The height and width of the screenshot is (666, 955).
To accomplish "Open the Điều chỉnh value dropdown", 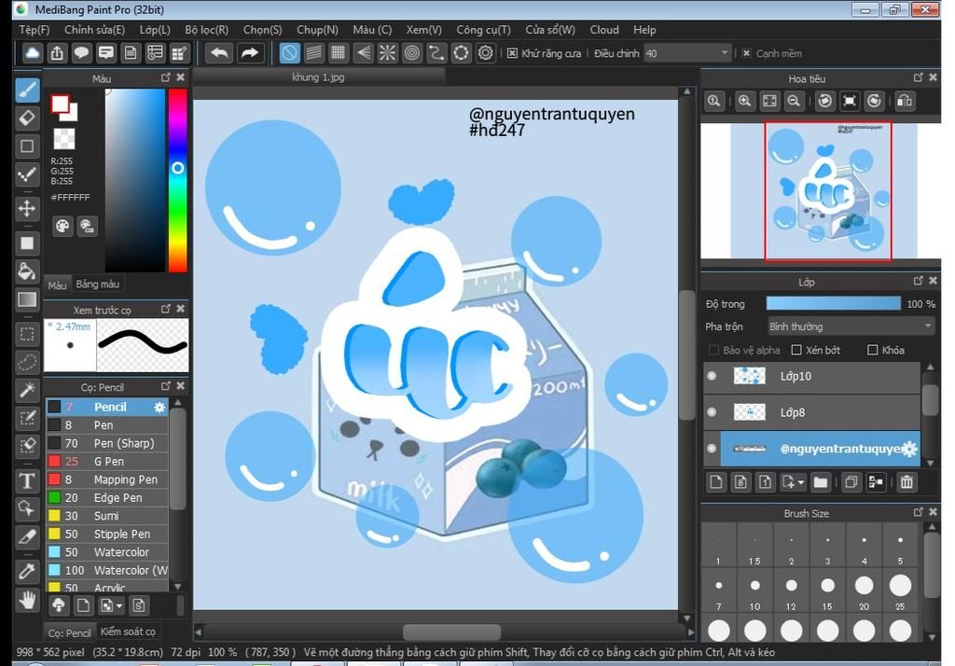I will (686, 53).
